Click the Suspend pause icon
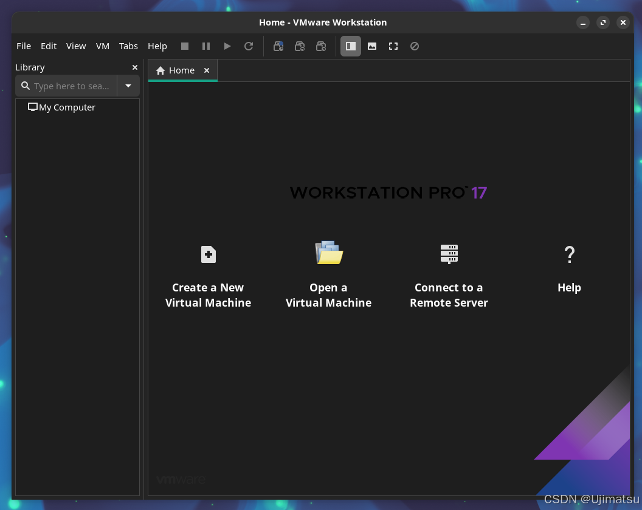The width and height of the screenshot is (642, 510). point(206,46)
